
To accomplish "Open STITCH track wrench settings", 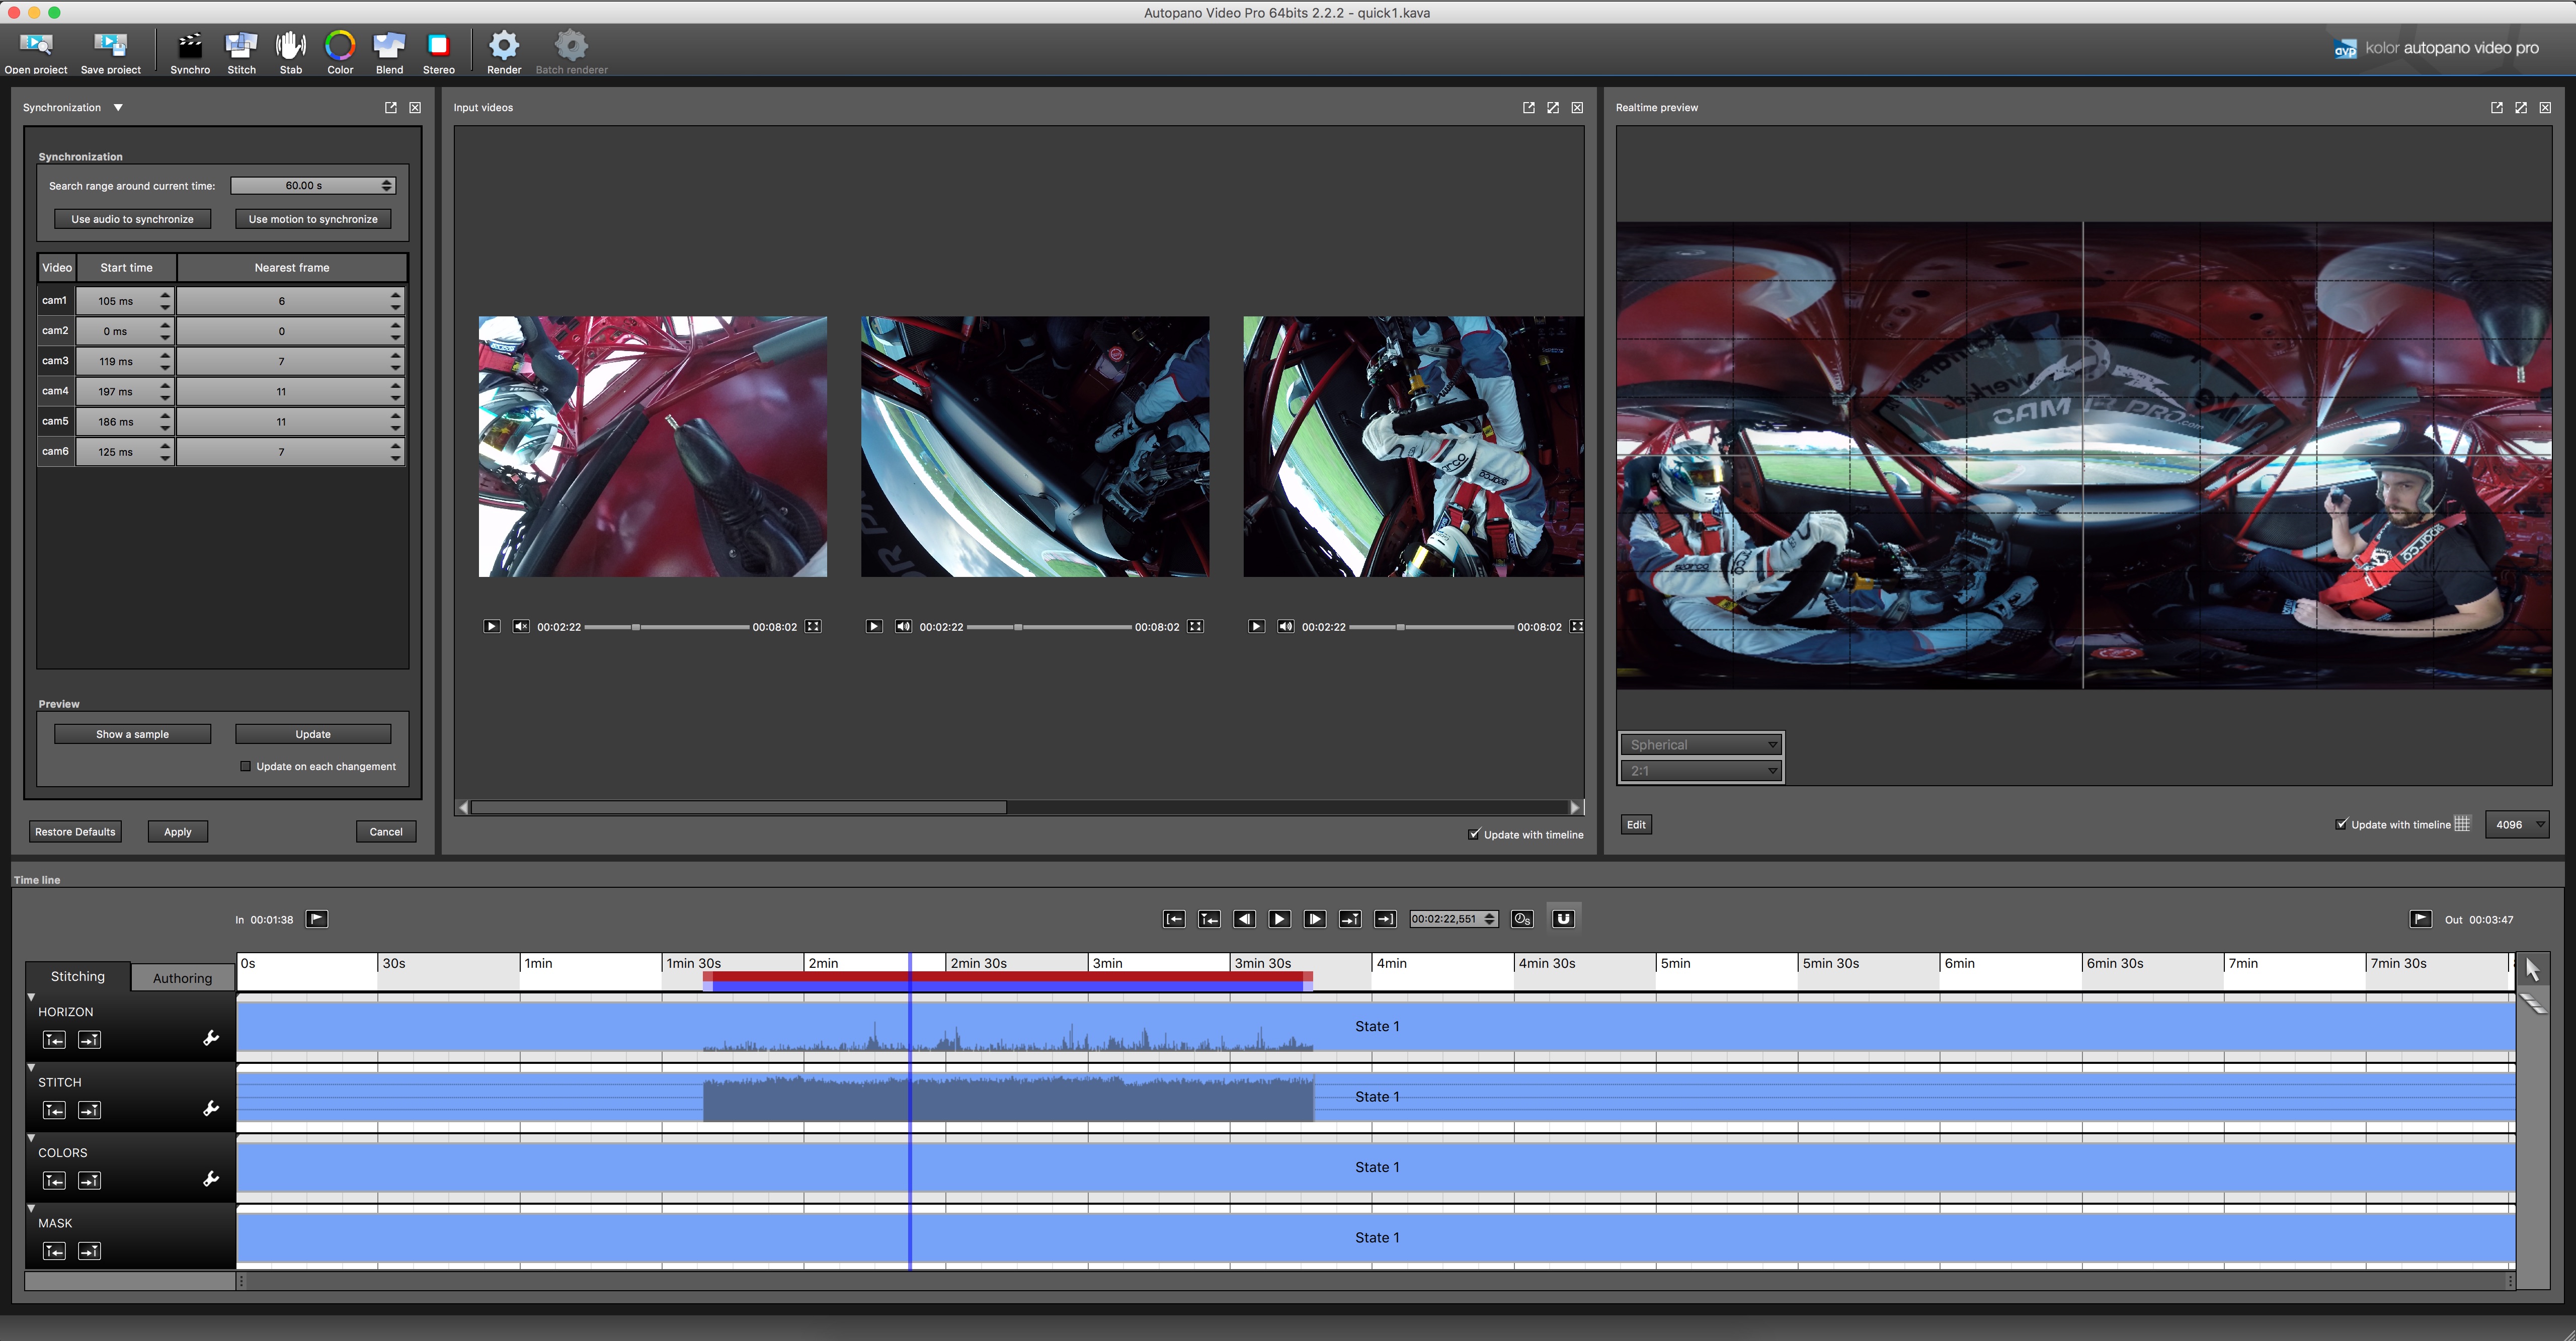I will pos(211,1108).
